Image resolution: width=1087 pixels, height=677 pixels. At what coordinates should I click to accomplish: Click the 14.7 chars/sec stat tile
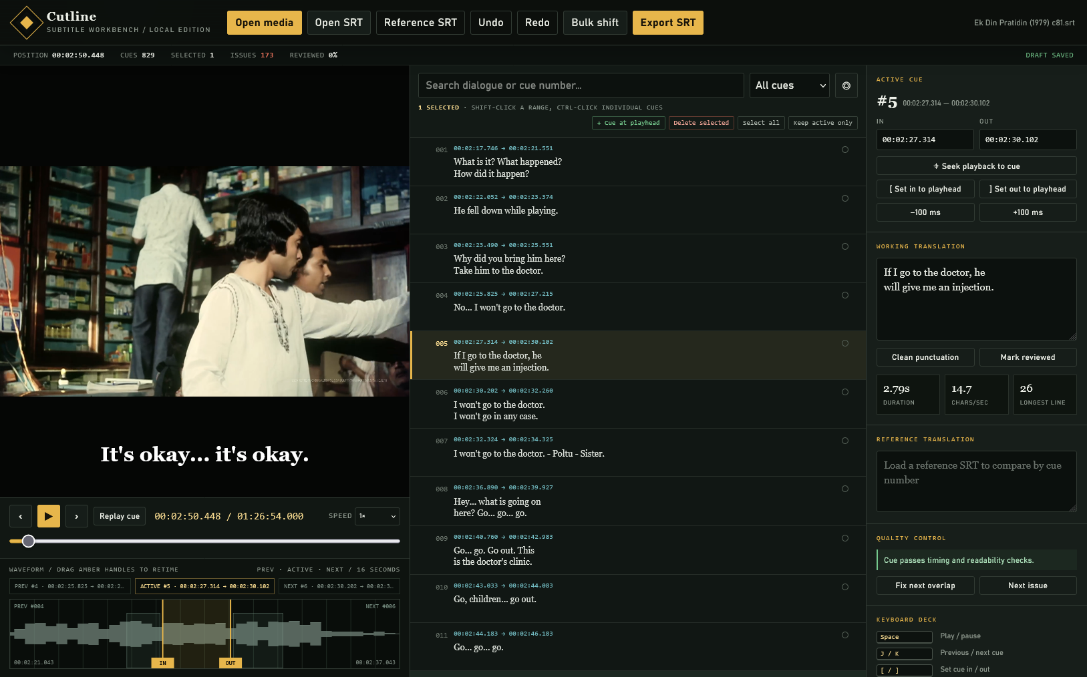976,395
